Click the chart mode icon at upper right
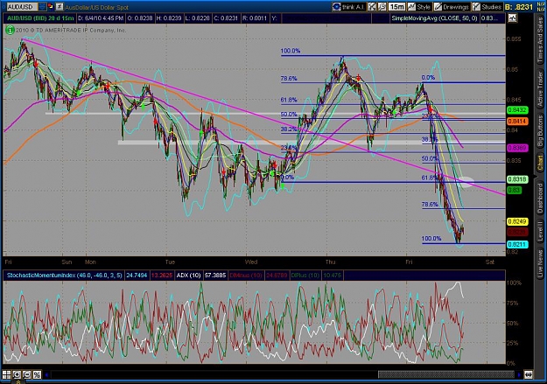The width and height of the screenshot is (547, 384). [x=513, y=18]
